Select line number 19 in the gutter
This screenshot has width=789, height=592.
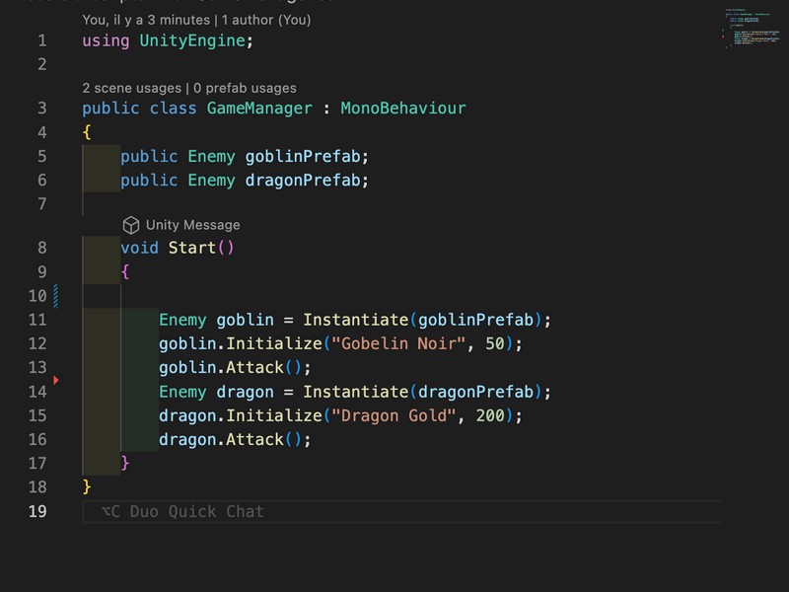[37, 511]
